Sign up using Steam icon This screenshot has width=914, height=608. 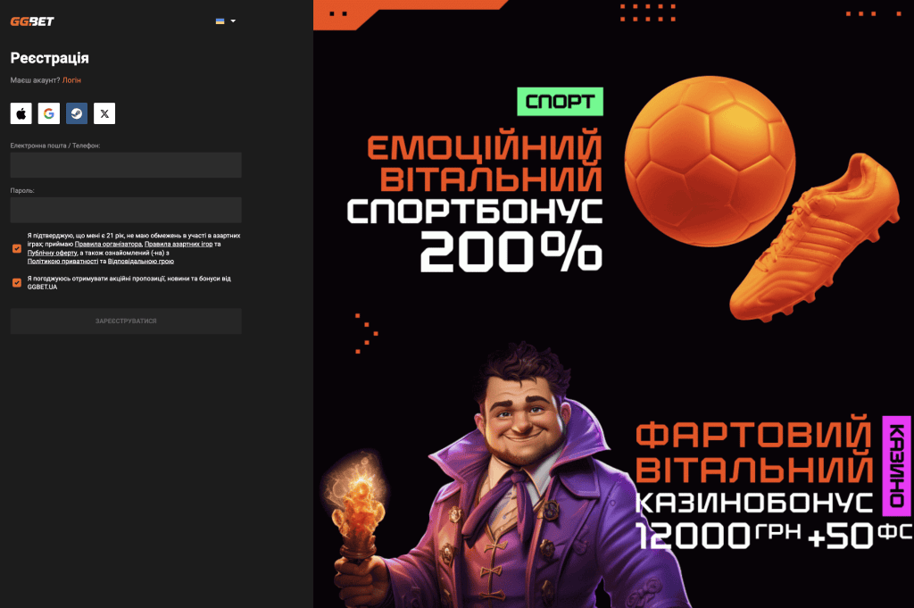coord(77,113)
